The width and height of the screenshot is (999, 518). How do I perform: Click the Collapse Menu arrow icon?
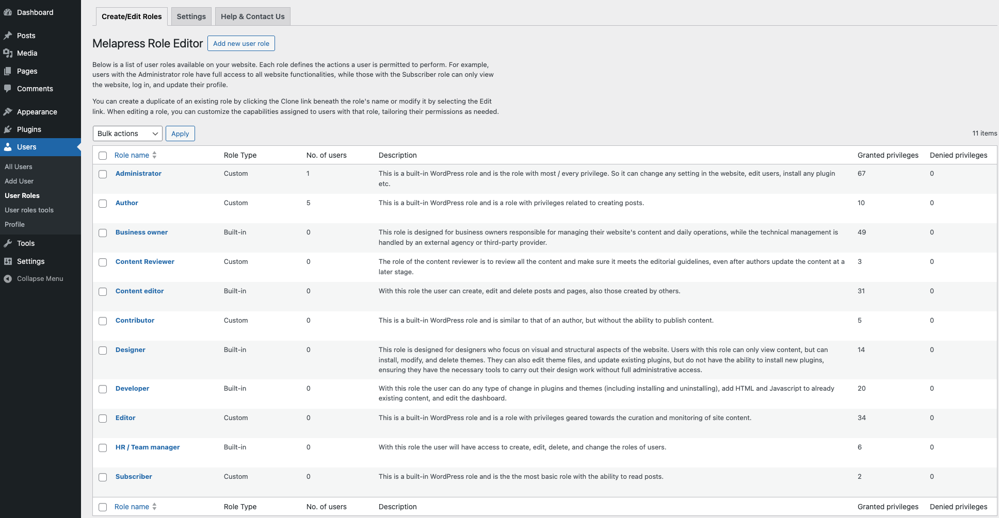pyautogui.click(x=8, y=279)
